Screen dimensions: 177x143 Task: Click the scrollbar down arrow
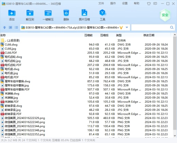coord(175,136)
